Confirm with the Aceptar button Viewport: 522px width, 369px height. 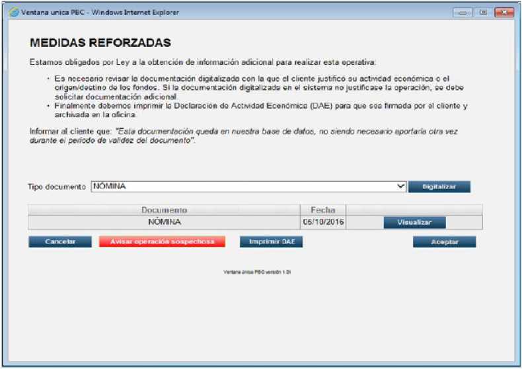click(x=444, y=242)
